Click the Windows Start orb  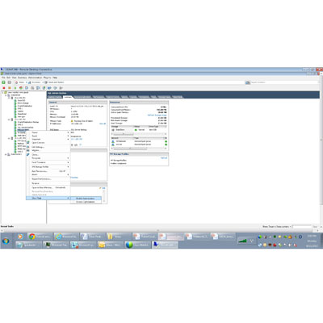tap(6, 241)
